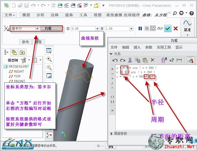Open 编辑 menu in 方程 dialog

coord(126,47)
